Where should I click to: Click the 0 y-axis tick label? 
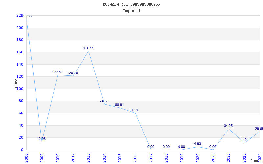(x=22, y=150)
